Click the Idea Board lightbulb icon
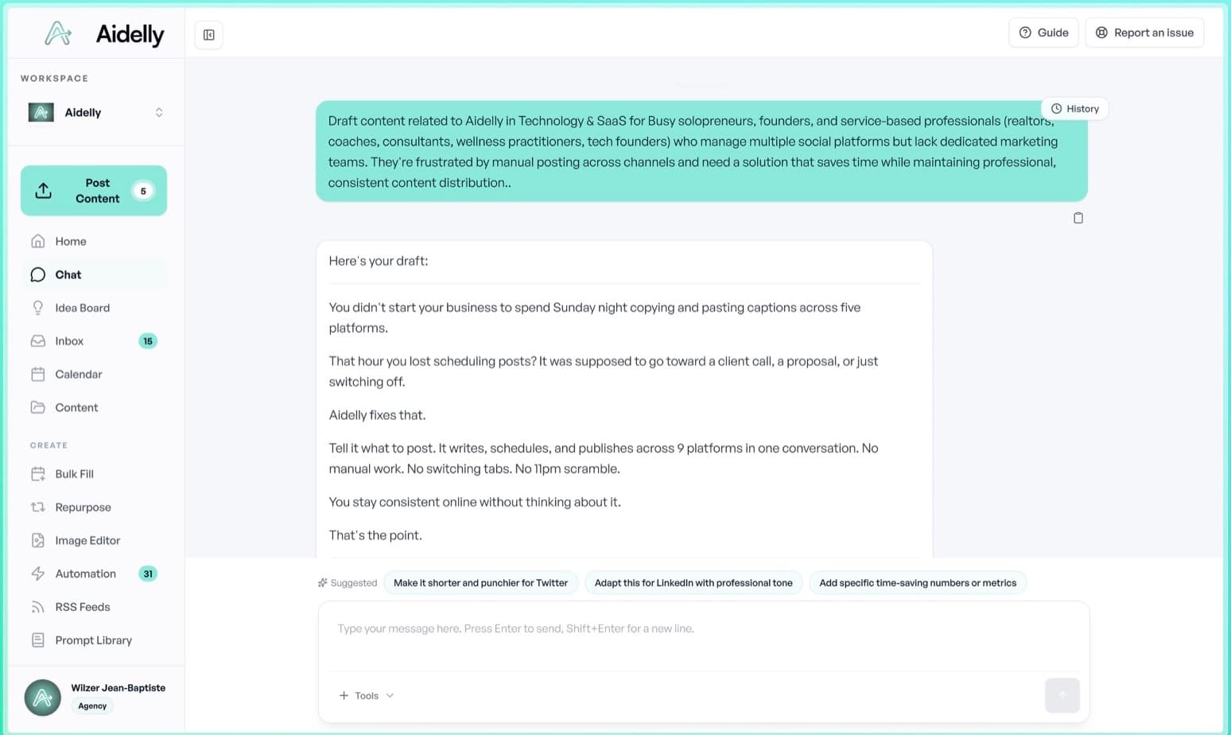 tap(37, 308)
